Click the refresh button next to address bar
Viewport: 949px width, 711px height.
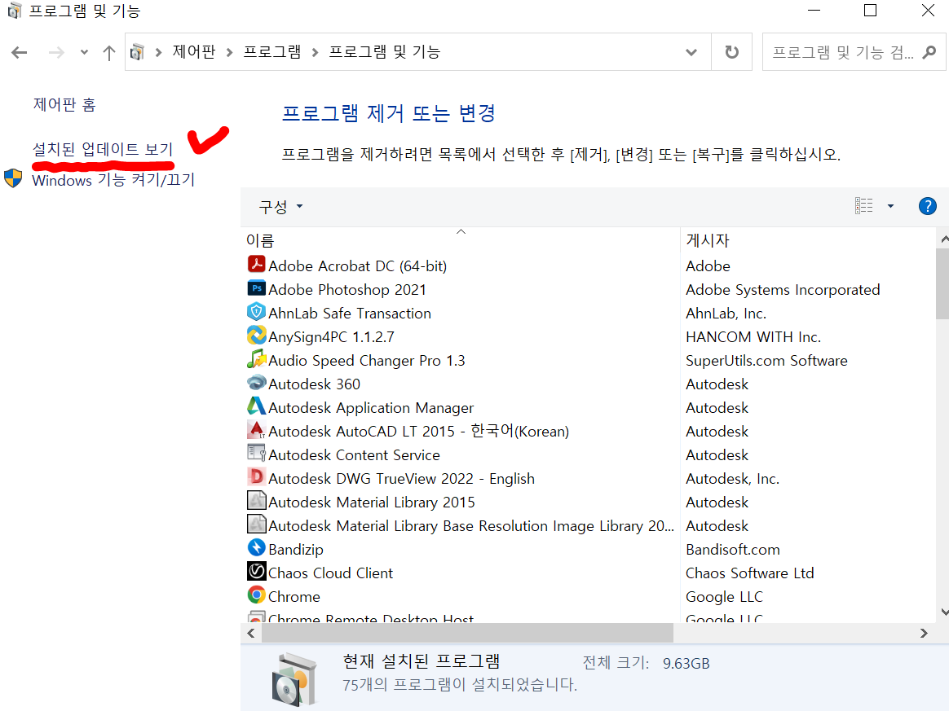731,53
